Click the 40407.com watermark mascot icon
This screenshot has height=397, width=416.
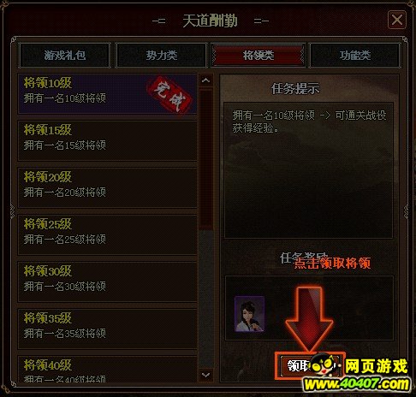pos(324,365)
